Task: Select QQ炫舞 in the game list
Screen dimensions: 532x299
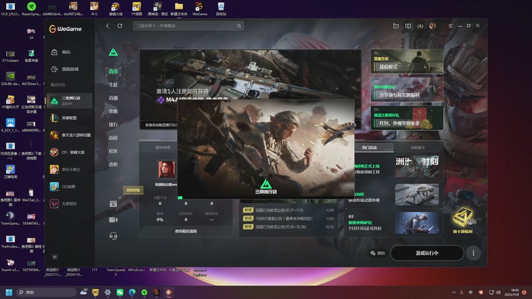Action: coord(69,187)
